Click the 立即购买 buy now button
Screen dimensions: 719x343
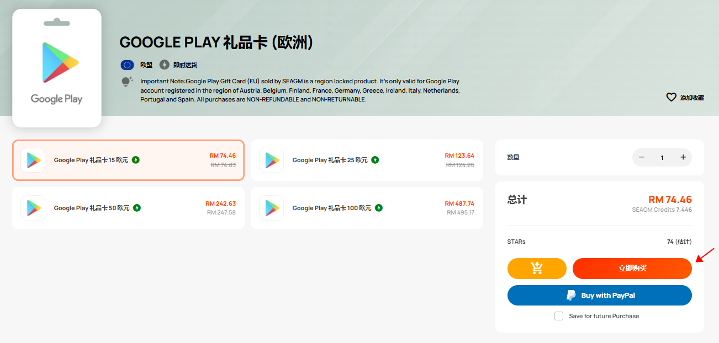point(632,269)
